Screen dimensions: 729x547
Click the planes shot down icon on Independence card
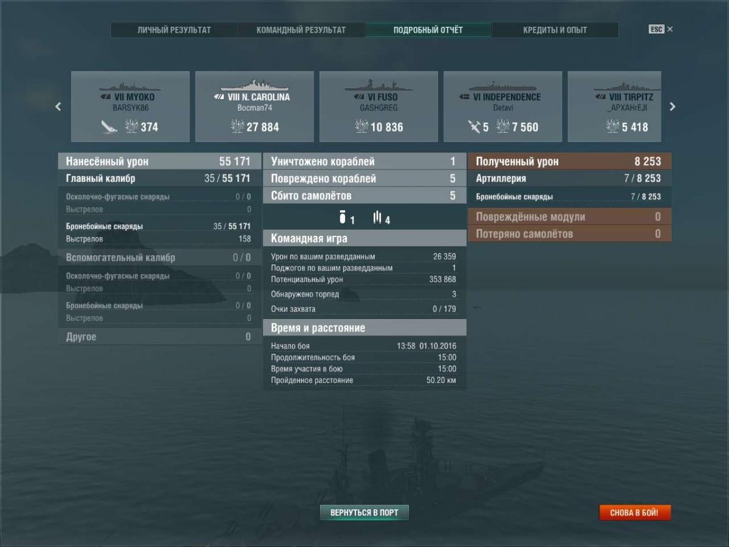(x=474, y=126)
